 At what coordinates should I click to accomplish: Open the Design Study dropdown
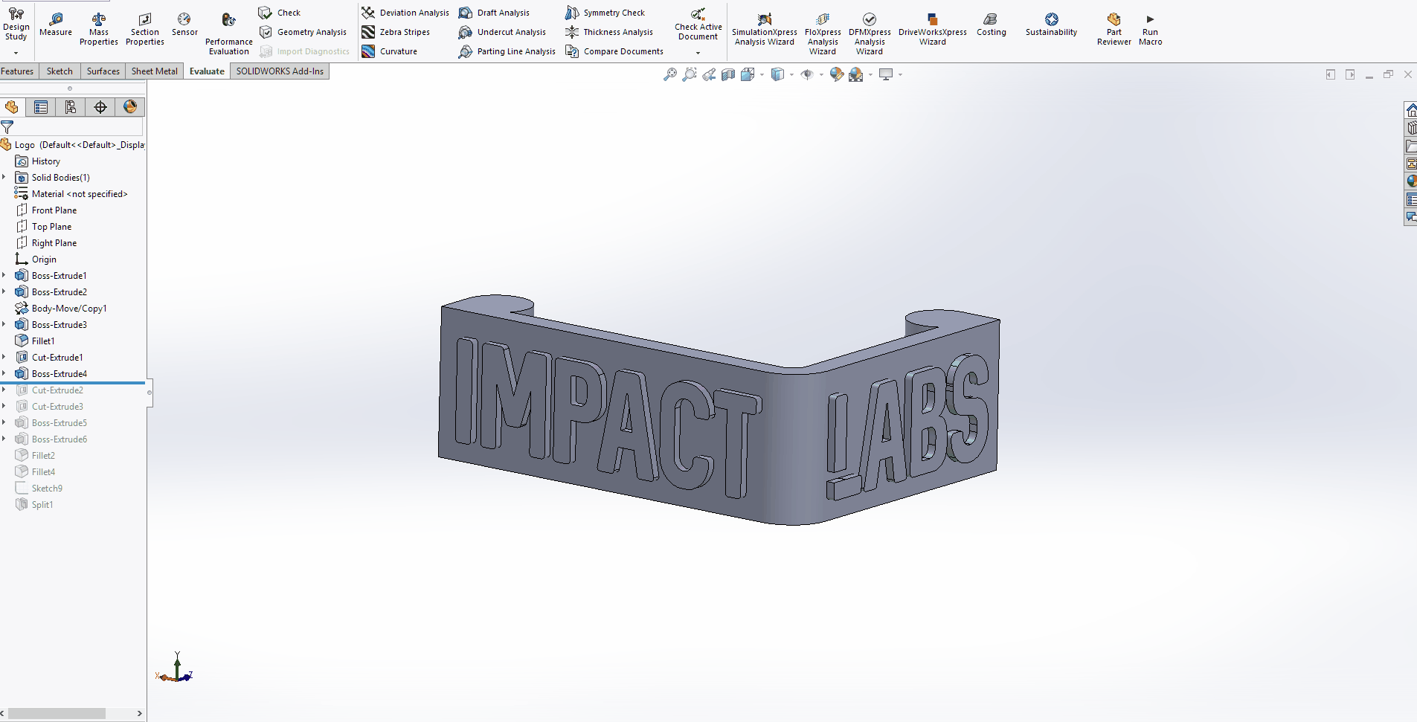16,53
